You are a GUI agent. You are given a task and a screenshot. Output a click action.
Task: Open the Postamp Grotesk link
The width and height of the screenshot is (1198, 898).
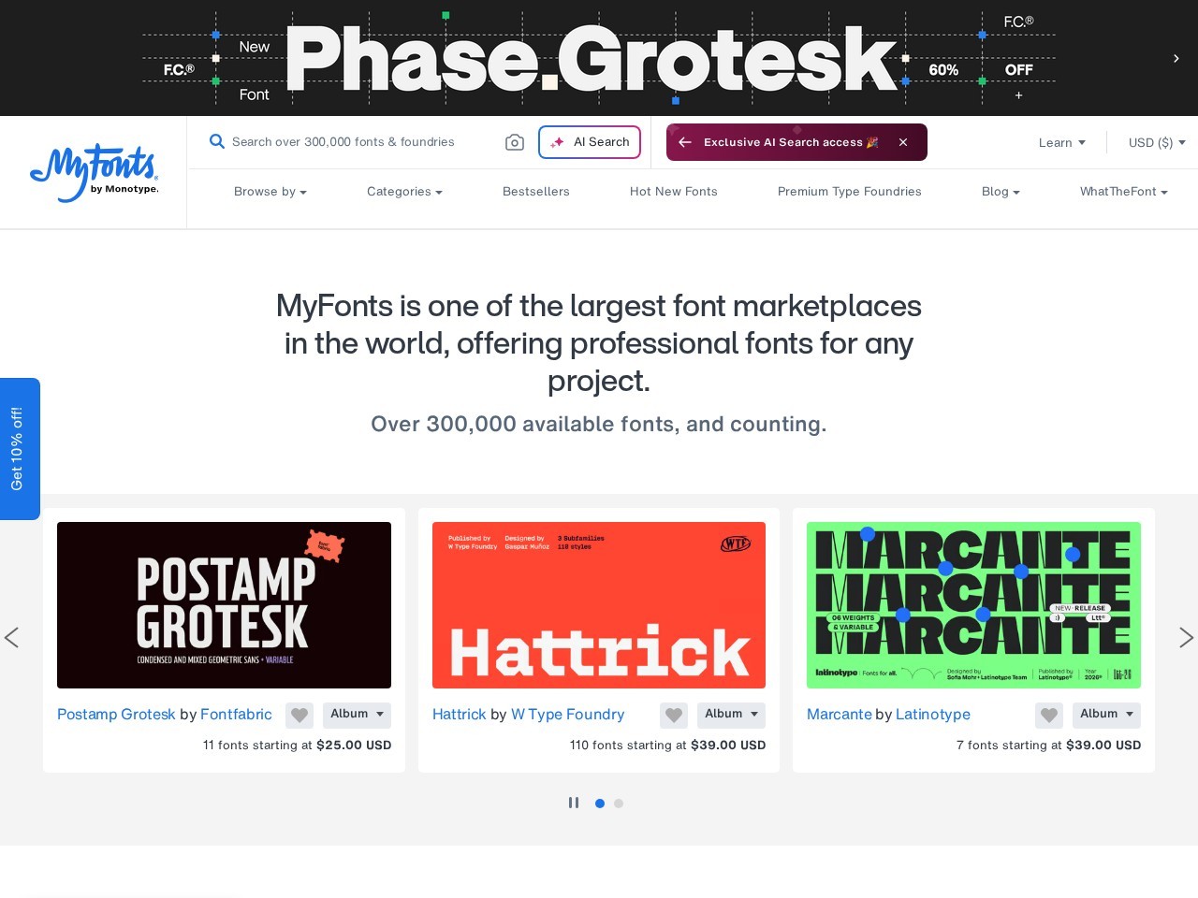[x=116, y=715]
